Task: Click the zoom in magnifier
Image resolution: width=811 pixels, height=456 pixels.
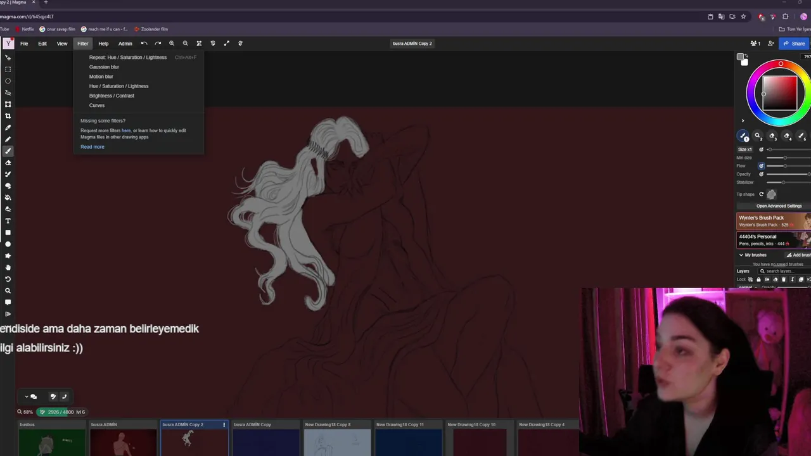Action: pyautogui.click(x=172, y=44)
